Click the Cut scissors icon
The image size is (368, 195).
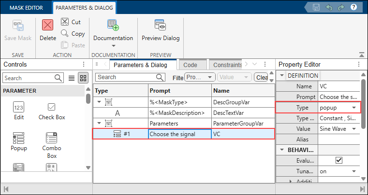[64, 22]
